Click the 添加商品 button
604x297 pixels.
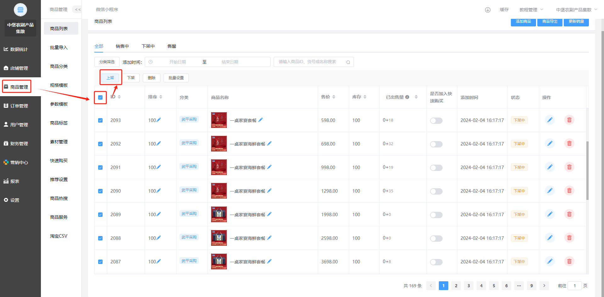pos(523,22)
